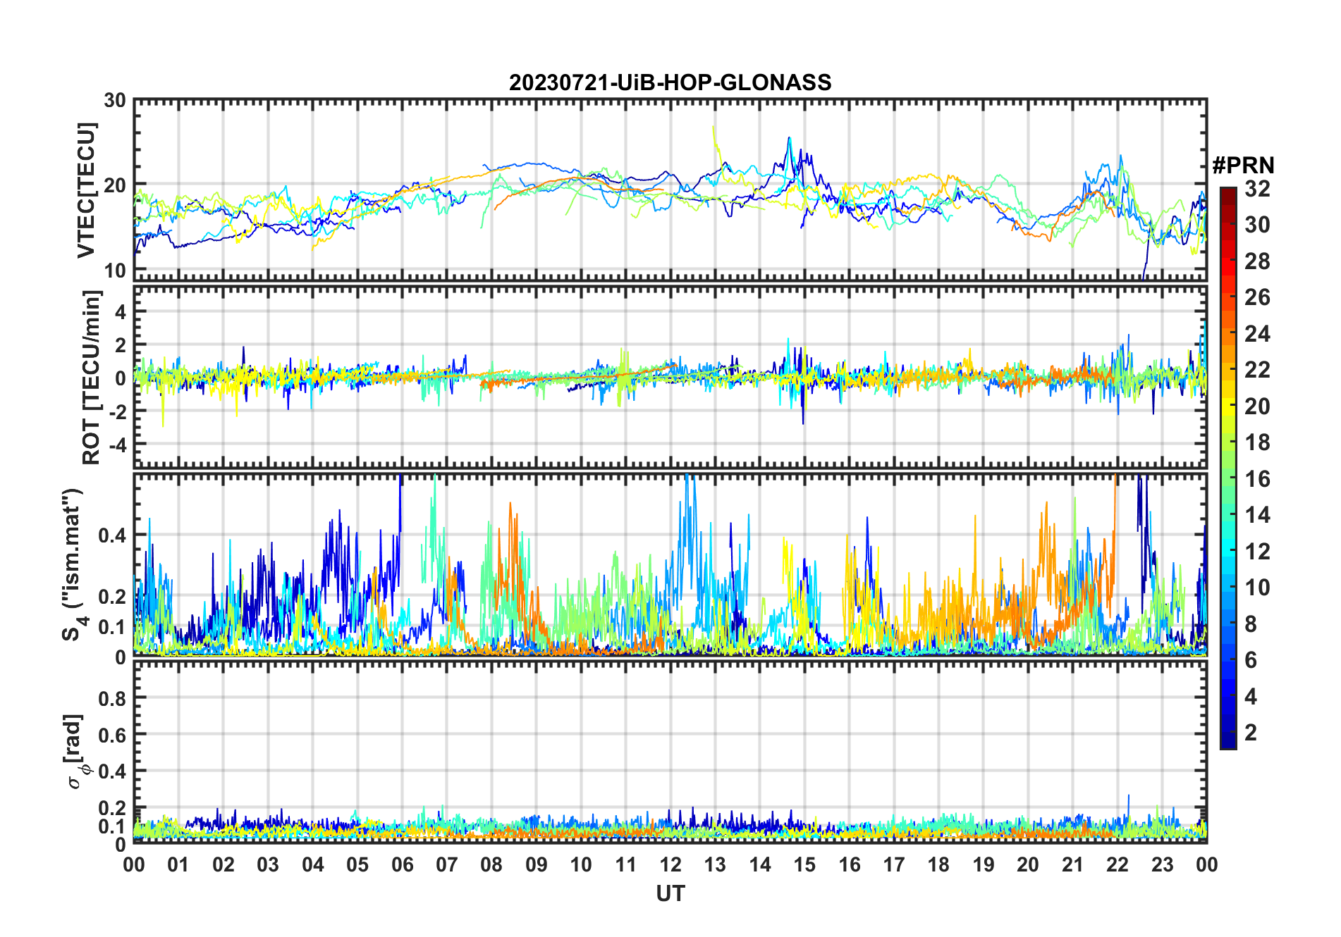
Task: Click x-axis hour label 02
Action: (223, 864)
